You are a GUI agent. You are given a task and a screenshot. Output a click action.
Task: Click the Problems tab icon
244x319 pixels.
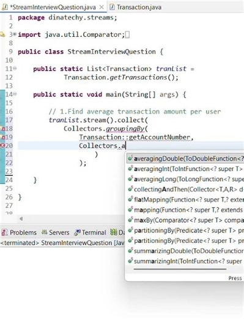pyautogui.click(x=4, y=233)
